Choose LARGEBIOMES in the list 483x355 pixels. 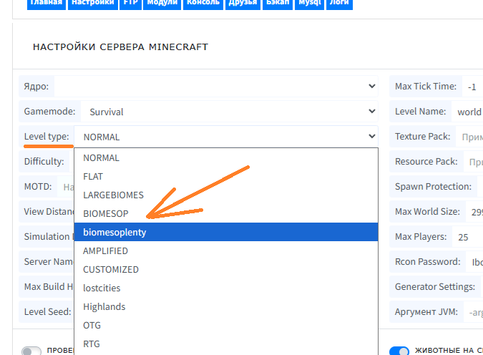pos(226,195)
